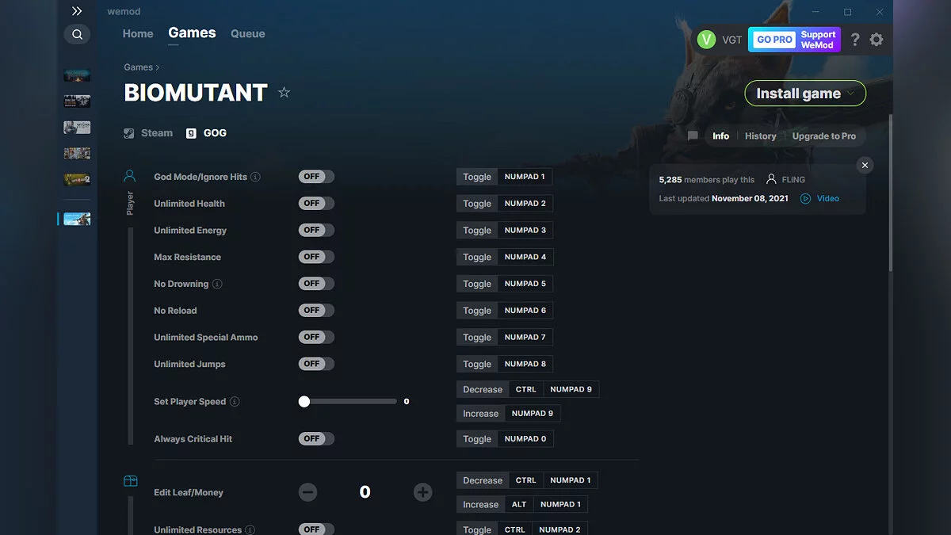The width and height of the screenshot is (951, 535).
Task: Select the third game thumbnail in the sidebar
Action: point(77,128)
